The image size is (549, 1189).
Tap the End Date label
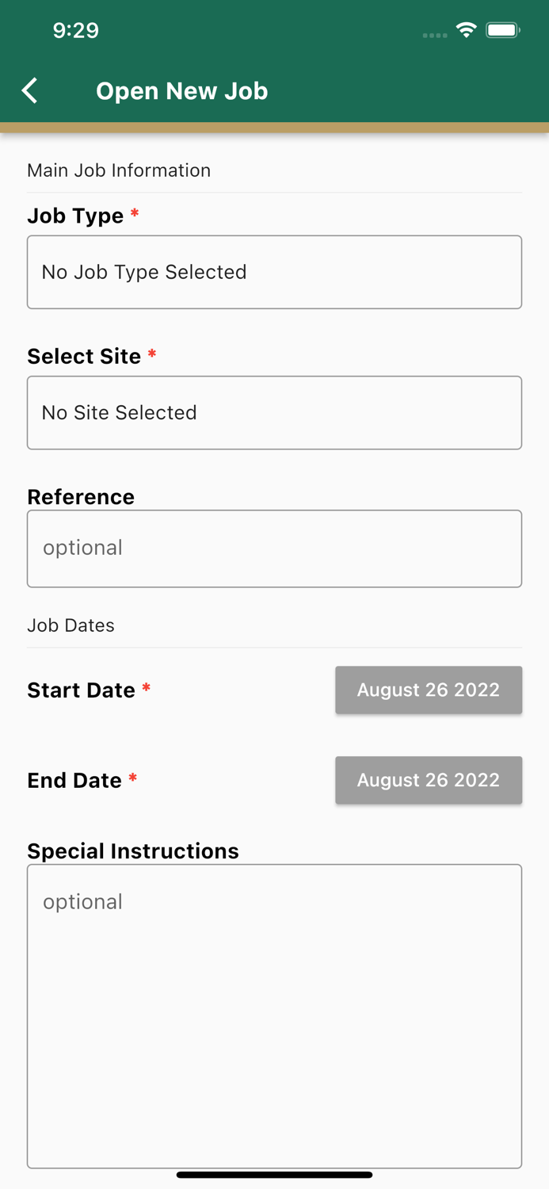pyautogui.click(x=74, y=781)
